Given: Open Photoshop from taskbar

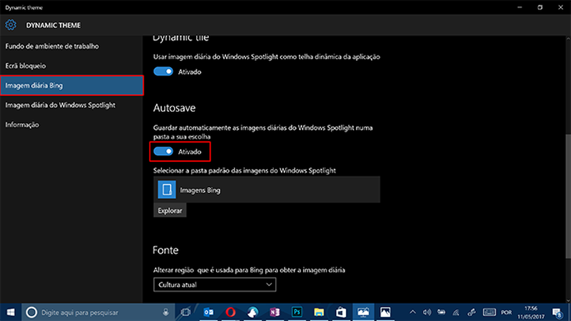Looking at the screenshot, I should point(297,312).
